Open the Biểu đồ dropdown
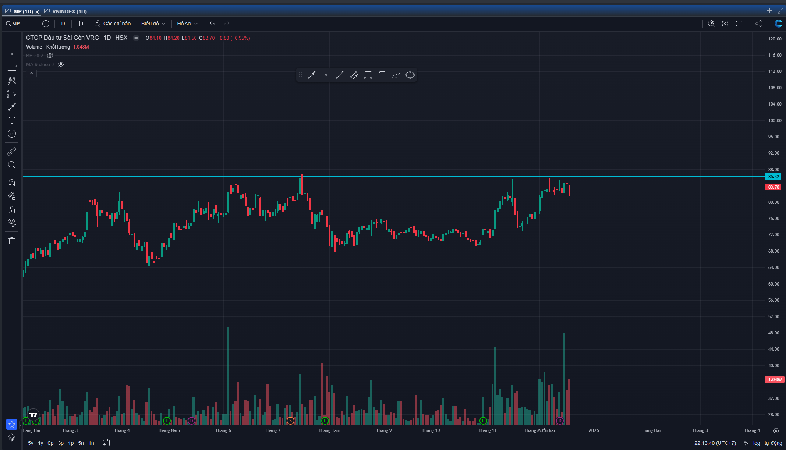Image resolution: width=786 pixels, height=450 pixels. click(153, 24)
